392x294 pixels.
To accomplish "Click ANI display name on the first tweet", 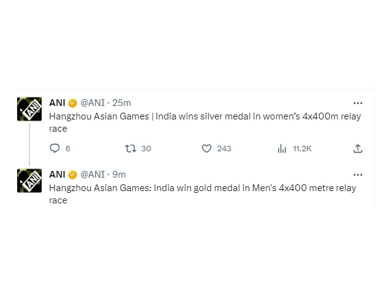I will click(x=57, y=103).
